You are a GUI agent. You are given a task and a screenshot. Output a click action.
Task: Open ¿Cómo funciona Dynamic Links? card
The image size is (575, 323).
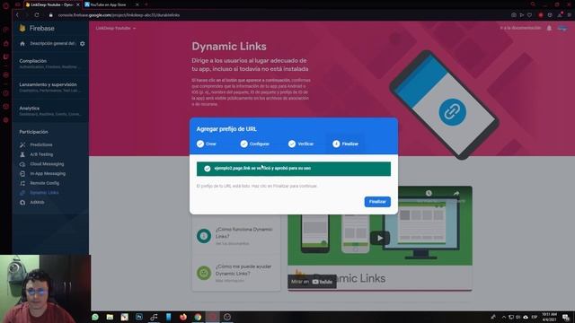236,235
